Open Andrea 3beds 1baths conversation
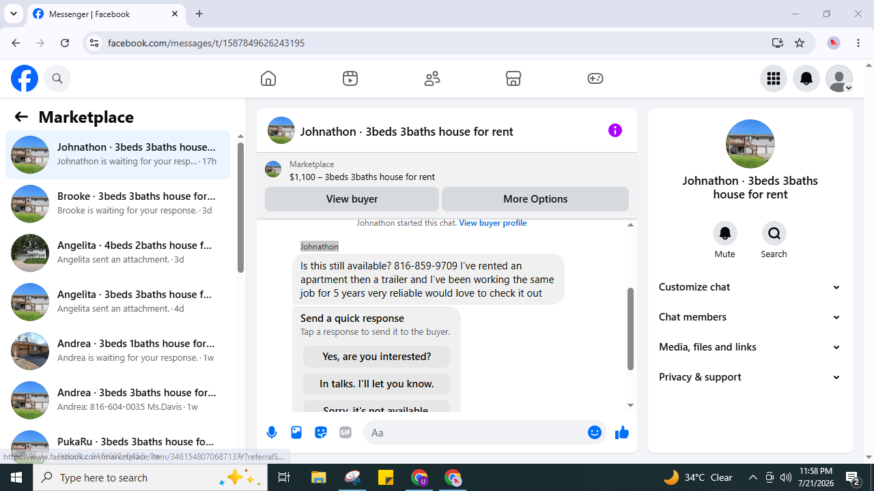Viewport: 874px width, 491px height. click(117, 351)
